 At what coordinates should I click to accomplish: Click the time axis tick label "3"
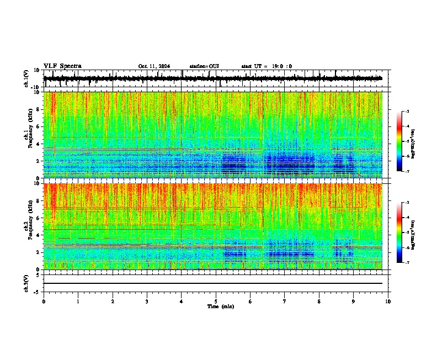147,302
